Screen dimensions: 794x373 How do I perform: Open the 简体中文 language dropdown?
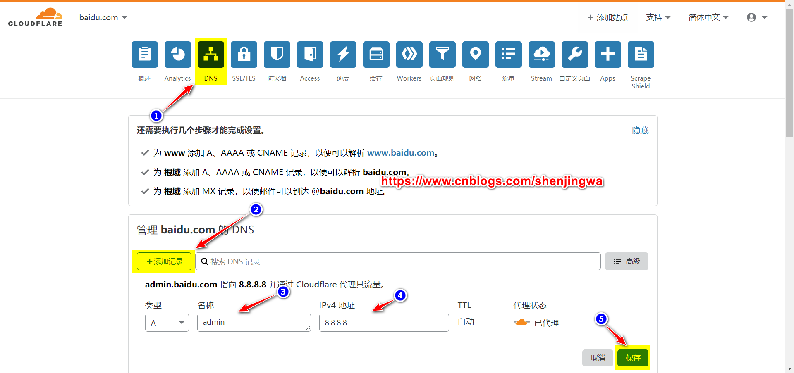[708, 17]
